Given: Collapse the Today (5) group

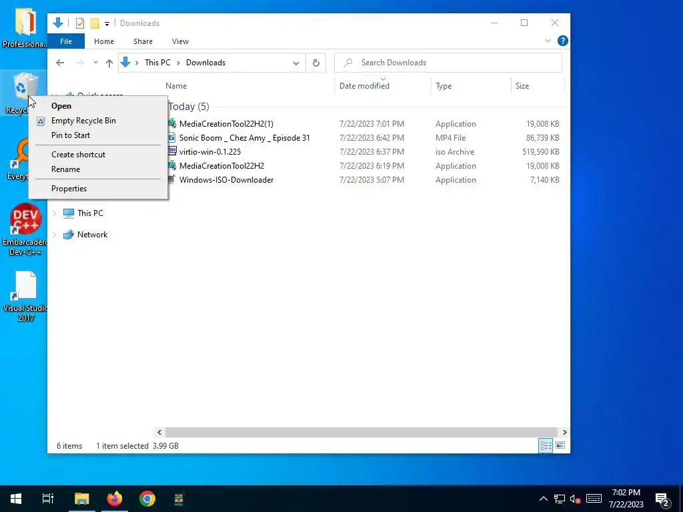Looking at the screenshot, I should click(x=189, y=107).
